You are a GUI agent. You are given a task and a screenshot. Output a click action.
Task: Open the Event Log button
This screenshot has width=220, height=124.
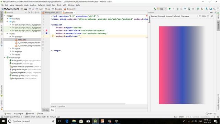pyautogui.click(x=211, y=114)
